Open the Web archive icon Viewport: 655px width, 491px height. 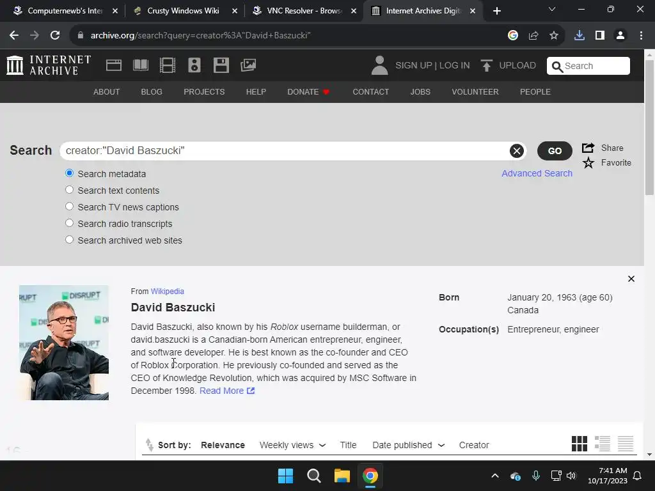[114, 66]
